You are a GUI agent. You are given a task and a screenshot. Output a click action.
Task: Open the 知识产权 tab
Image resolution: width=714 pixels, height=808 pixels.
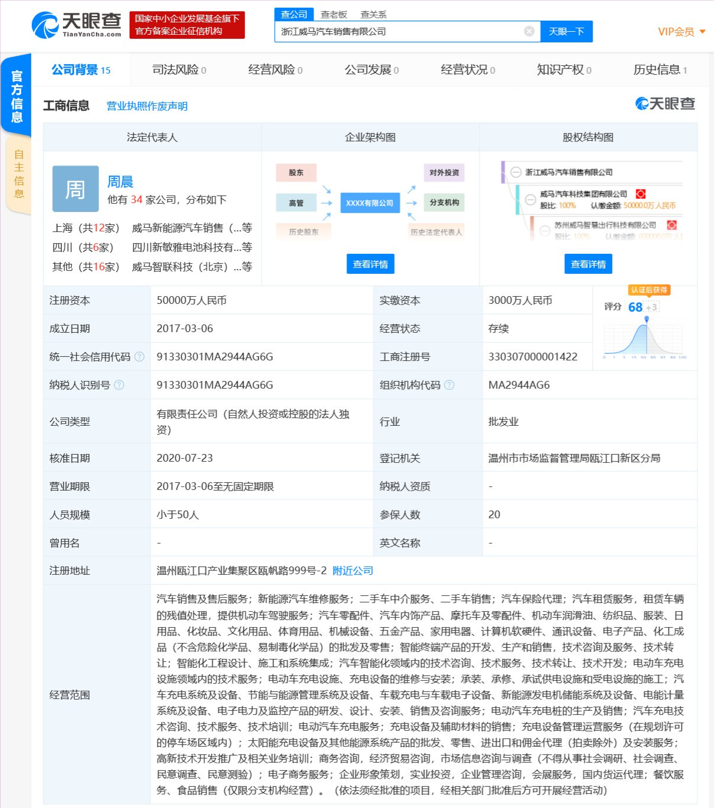(x=564, y=70)
